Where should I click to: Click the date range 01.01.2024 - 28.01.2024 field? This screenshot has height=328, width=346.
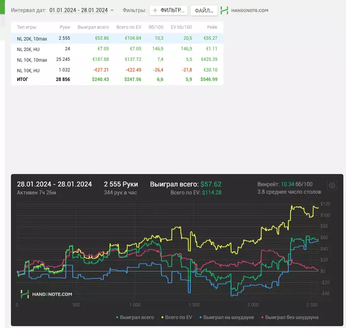click(x=79, y=10)
